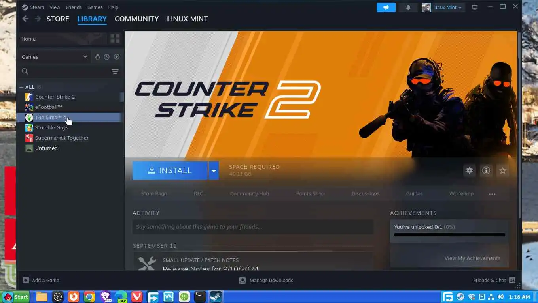Go forward with the right arrow
538x303 pixels.
38,19
